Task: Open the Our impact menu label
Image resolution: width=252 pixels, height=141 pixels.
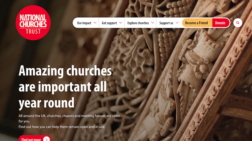Action: pos(84,23)
